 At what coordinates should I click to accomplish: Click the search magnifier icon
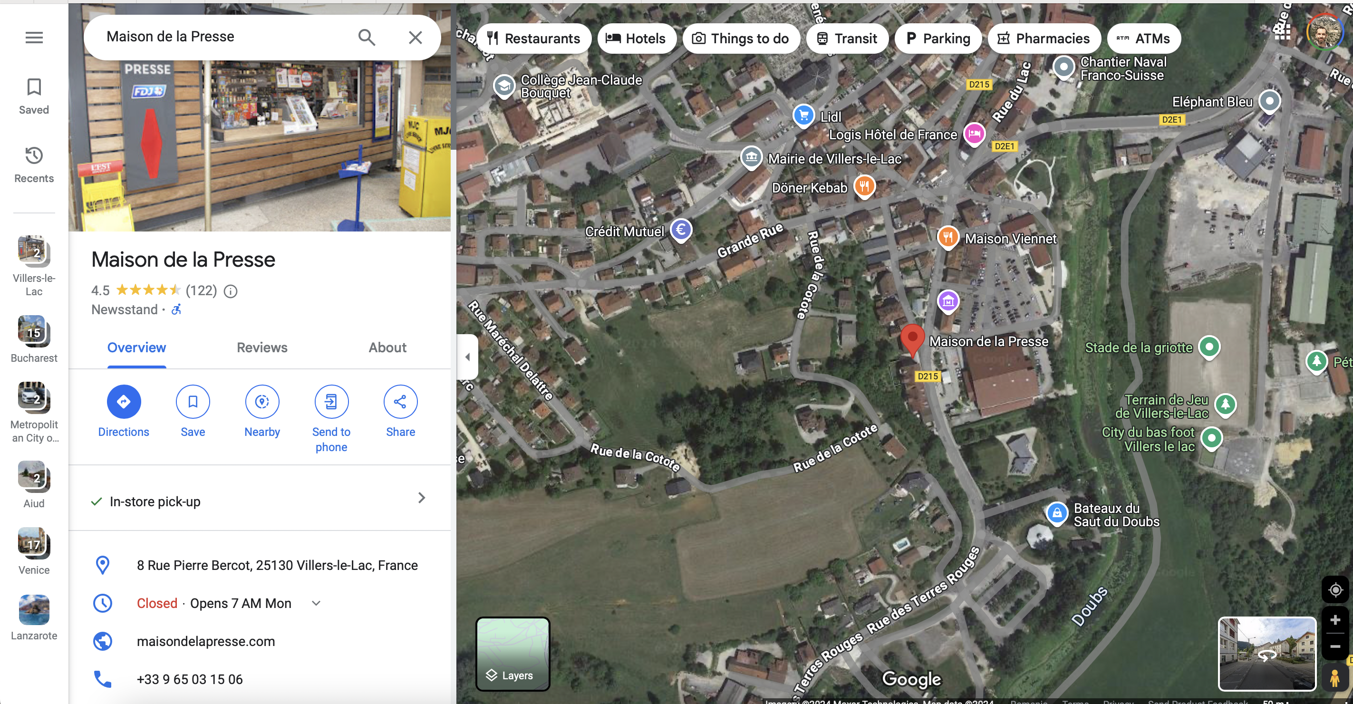click(x=367, y=37)
